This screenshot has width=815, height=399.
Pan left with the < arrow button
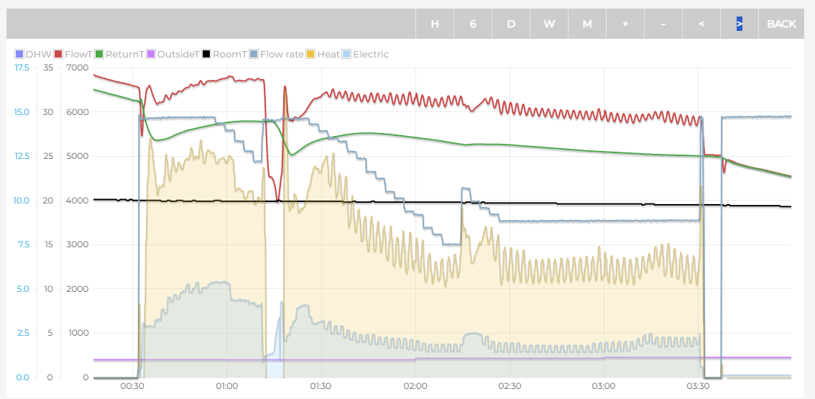pos(701,24)
